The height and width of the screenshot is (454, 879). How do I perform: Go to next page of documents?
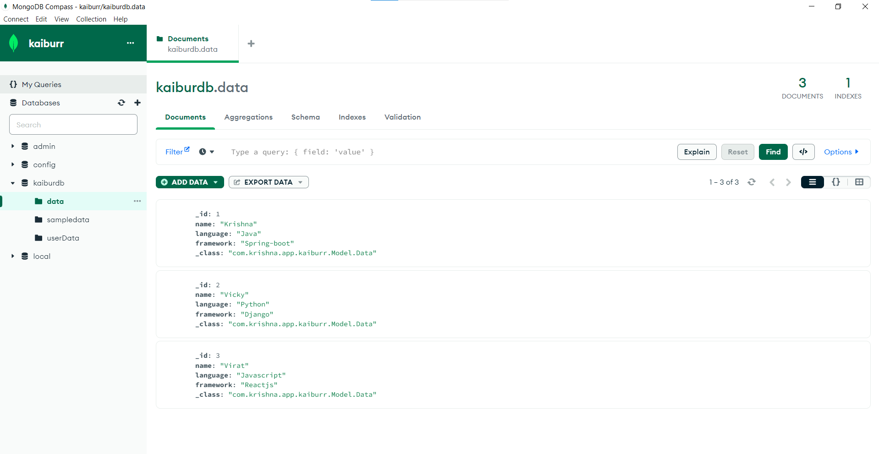tap(788, 182)
